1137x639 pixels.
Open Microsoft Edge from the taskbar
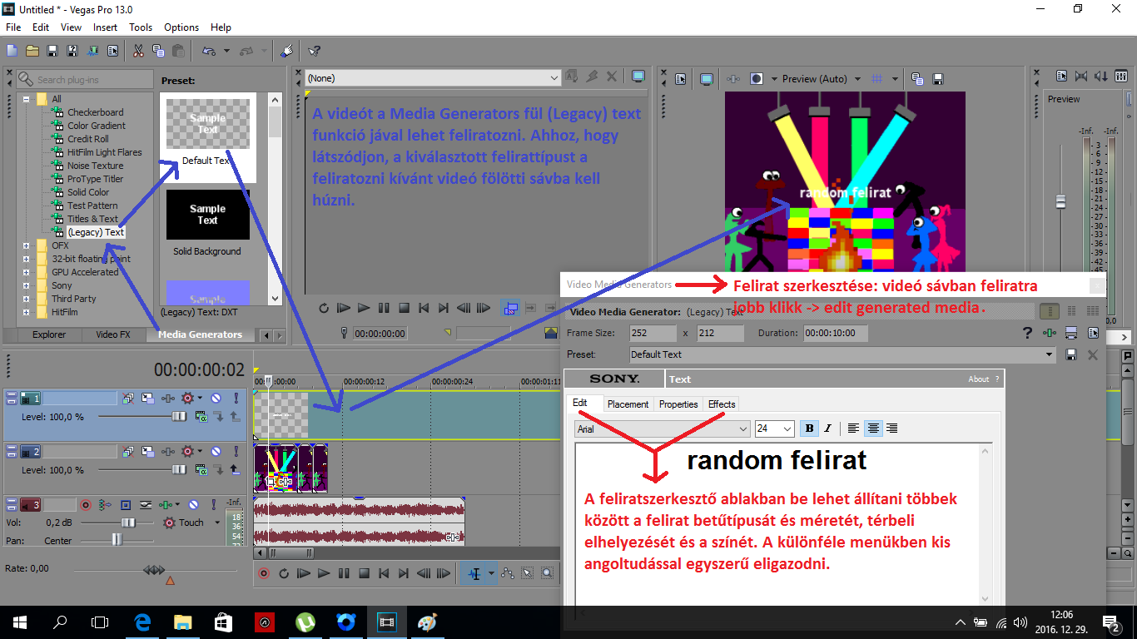tap(142, 622)
